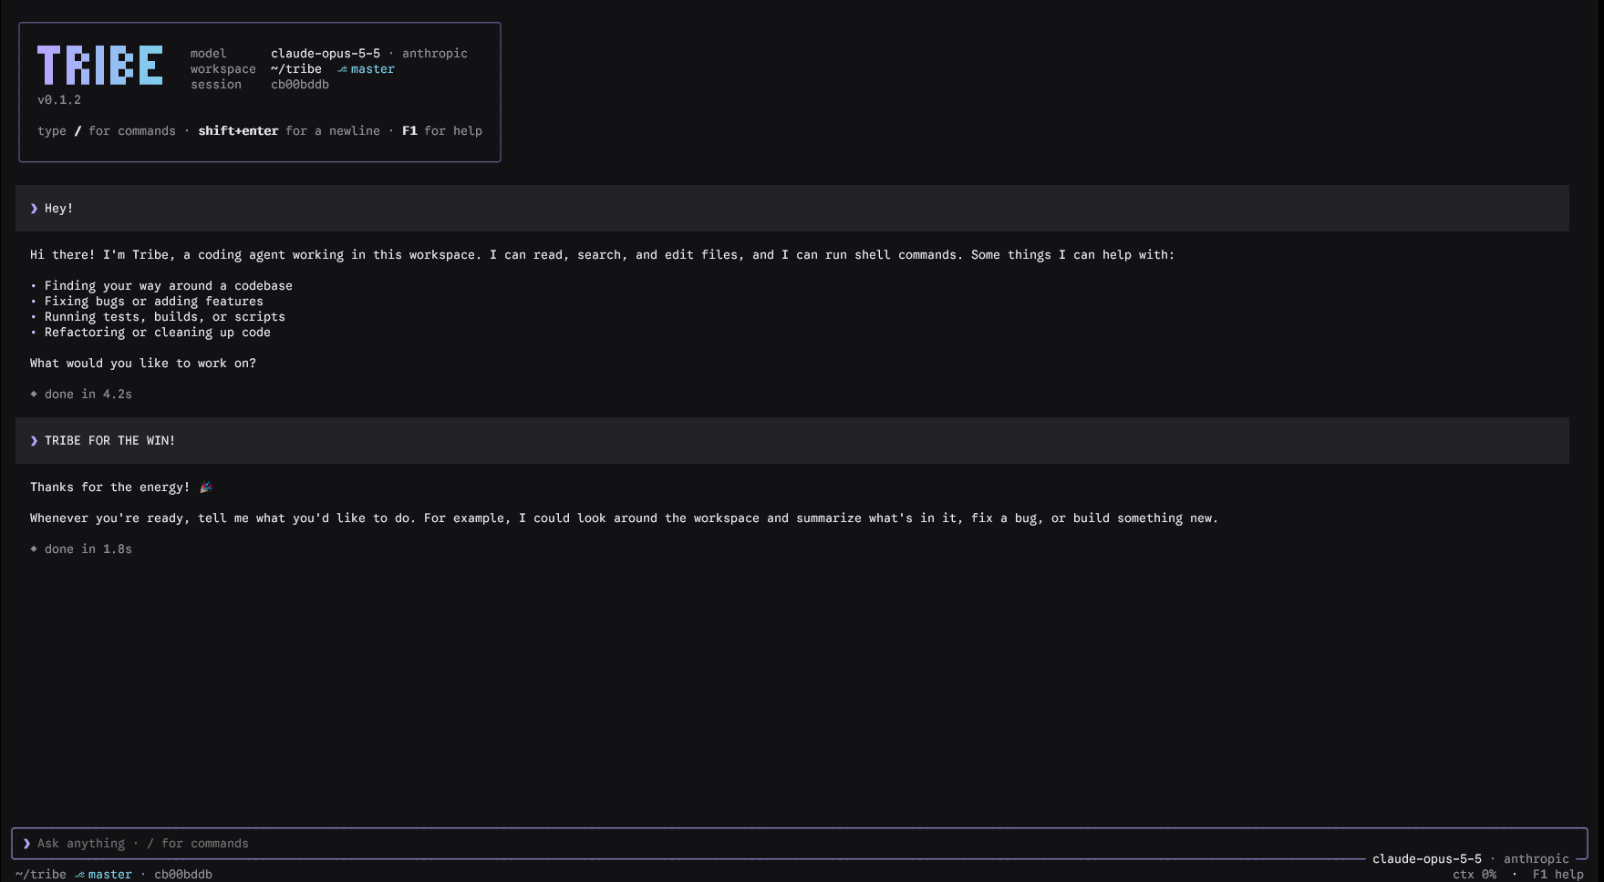
Task: Click 'ctx 0%' in the status bar
Action: click(1475, 875)
